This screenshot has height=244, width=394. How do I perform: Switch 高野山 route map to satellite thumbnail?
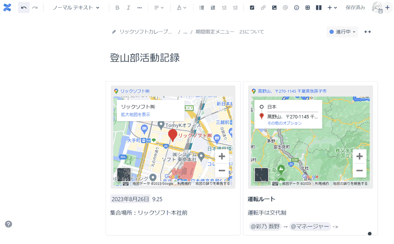(x=261, y=175)
